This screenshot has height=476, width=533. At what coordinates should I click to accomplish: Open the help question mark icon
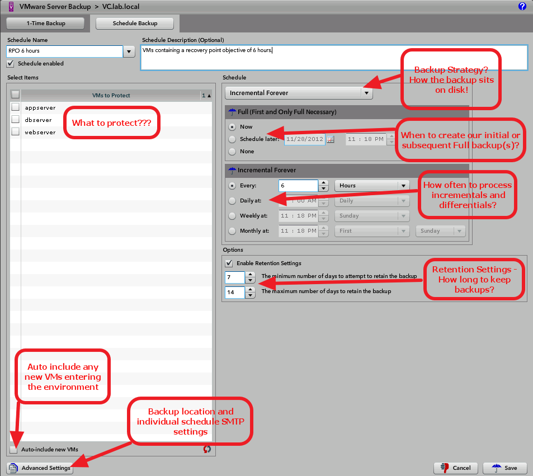coord(522,6)
